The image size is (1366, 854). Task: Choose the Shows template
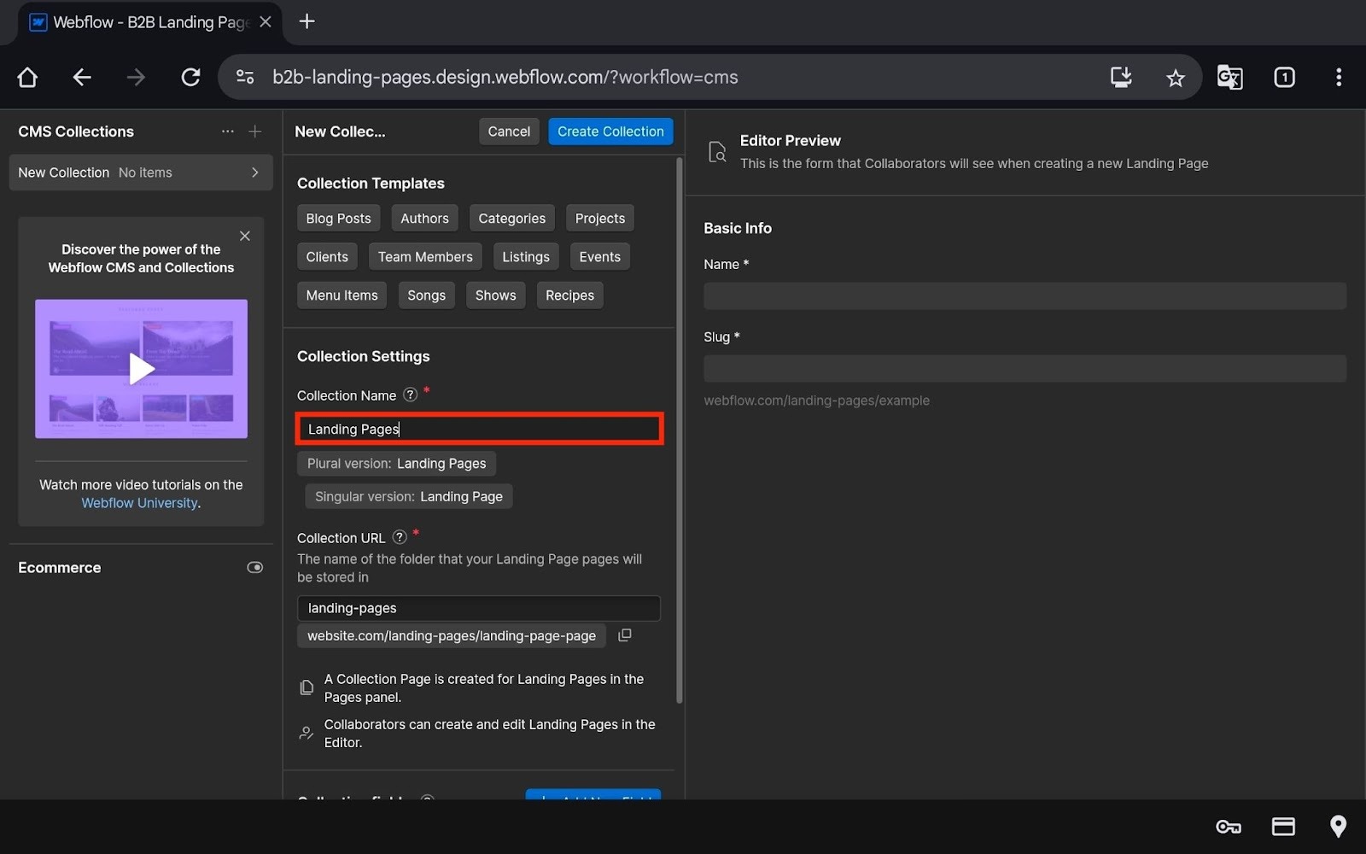495,295
